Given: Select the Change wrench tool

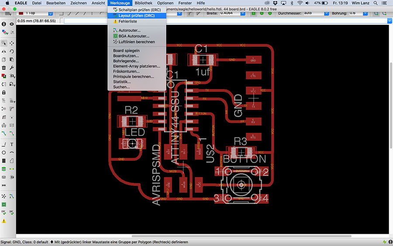Looking at the screenshot, I should tap(12, 68).
